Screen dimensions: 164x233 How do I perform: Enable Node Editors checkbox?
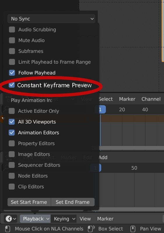tap(12, 176)
